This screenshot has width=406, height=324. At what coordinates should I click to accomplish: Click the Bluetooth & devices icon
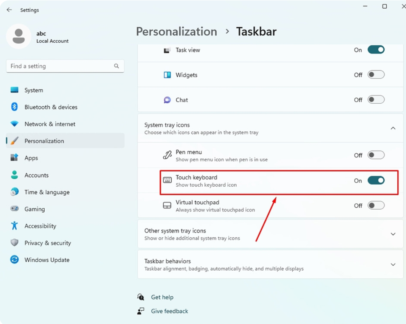pyautogui.click(x=14, y=107)
